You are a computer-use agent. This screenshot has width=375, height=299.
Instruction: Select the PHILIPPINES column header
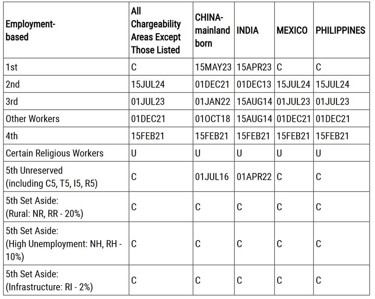click(x=340, y=31)
